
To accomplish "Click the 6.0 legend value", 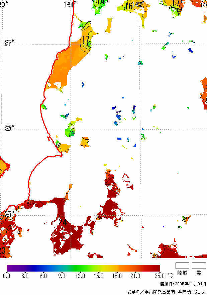I will (43, 276).
